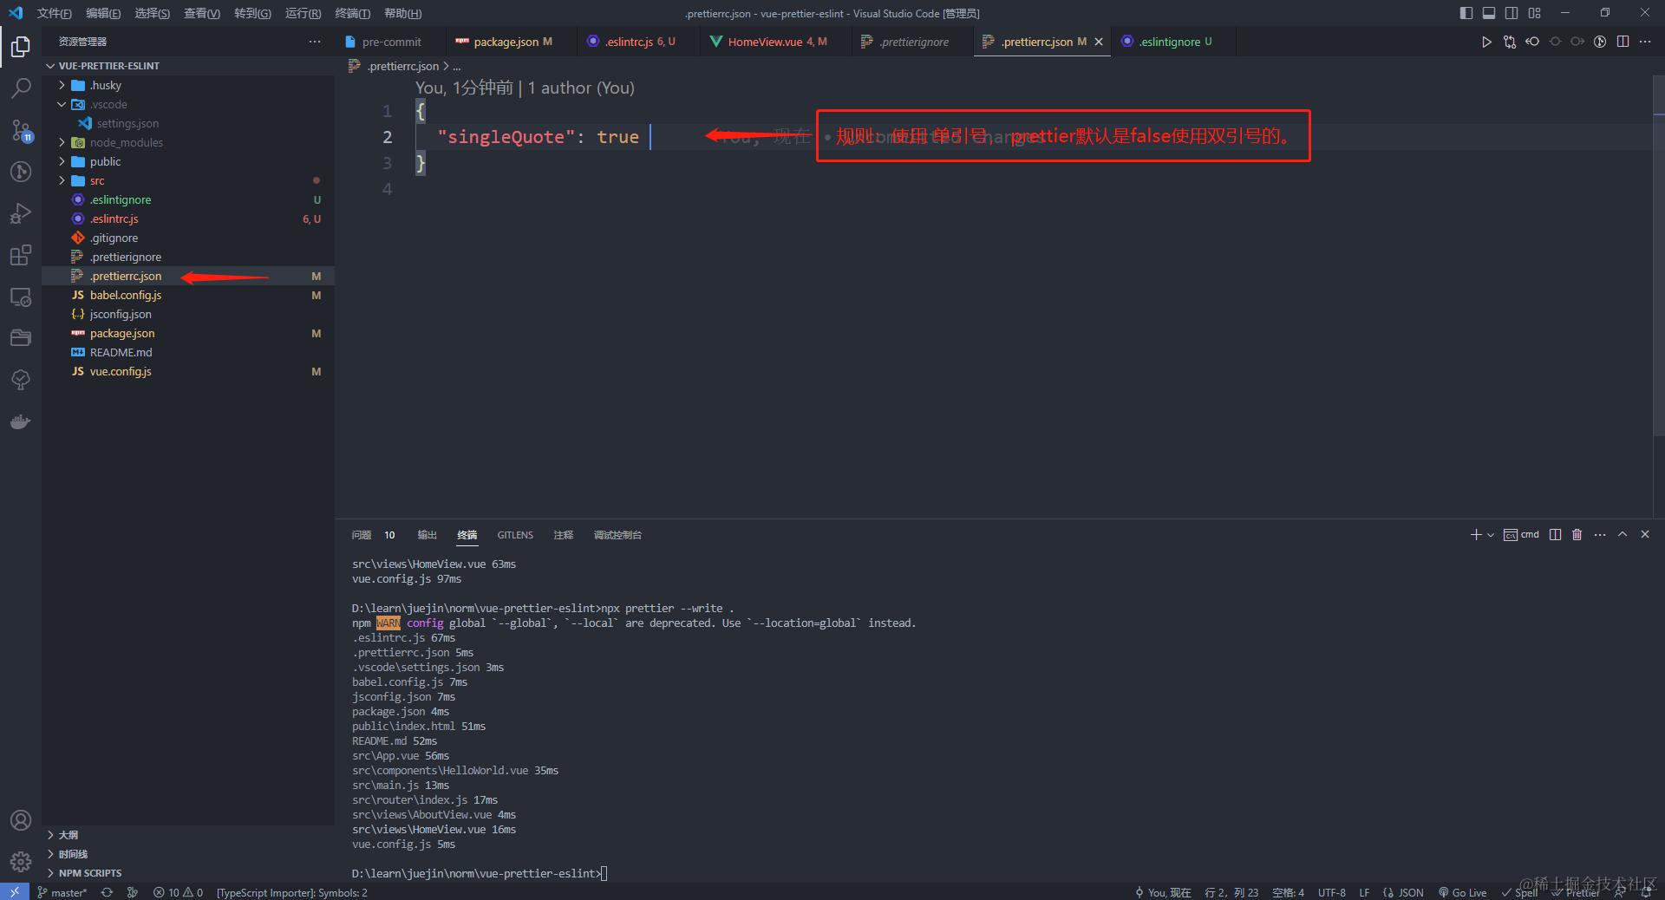1665x900 pixels.
Task: Open .eslintrc.js in the file tree
Action: pos(114,218)
